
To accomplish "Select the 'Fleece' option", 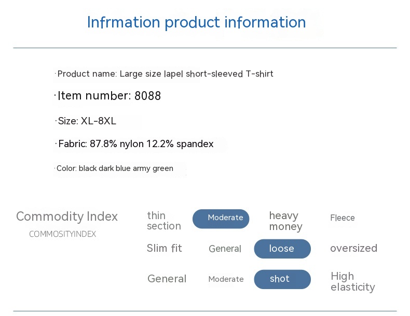I will [343, 218].
